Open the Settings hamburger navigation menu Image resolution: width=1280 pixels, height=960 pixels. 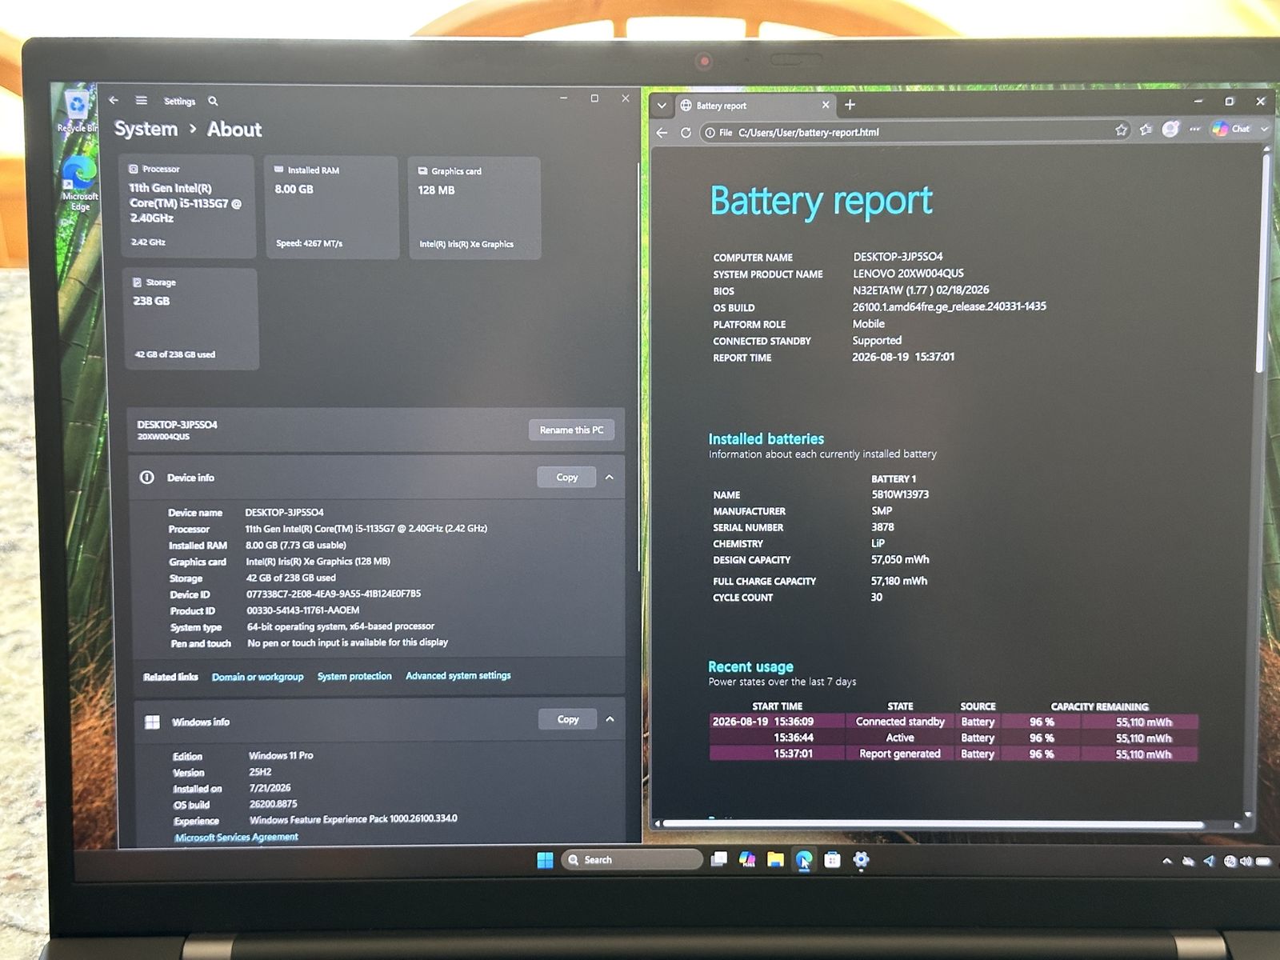tap(142, 101)
